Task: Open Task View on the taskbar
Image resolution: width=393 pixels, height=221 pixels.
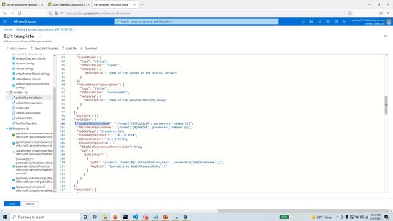Action: (x=95, y=217)
